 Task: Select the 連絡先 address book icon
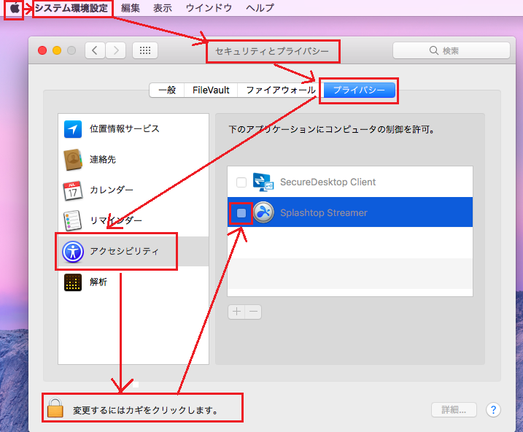[73, 160]
